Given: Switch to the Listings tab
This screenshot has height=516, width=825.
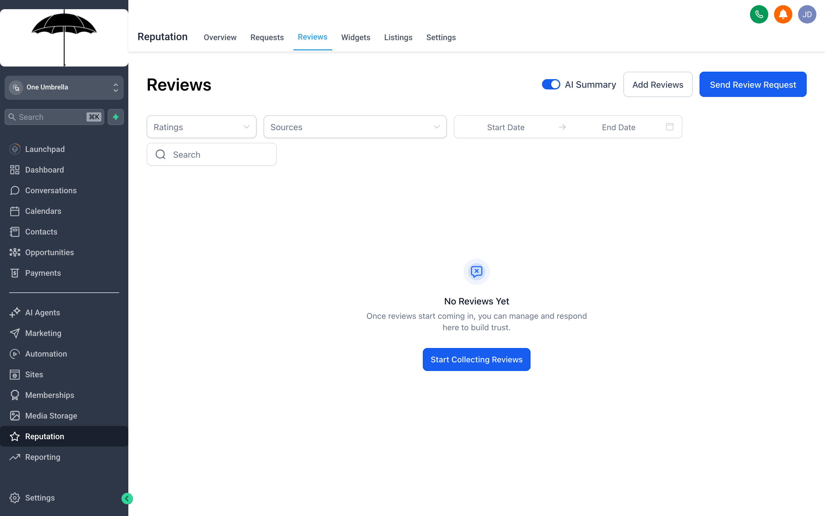Looking at the screenshot, I should [x=398, y=37].
